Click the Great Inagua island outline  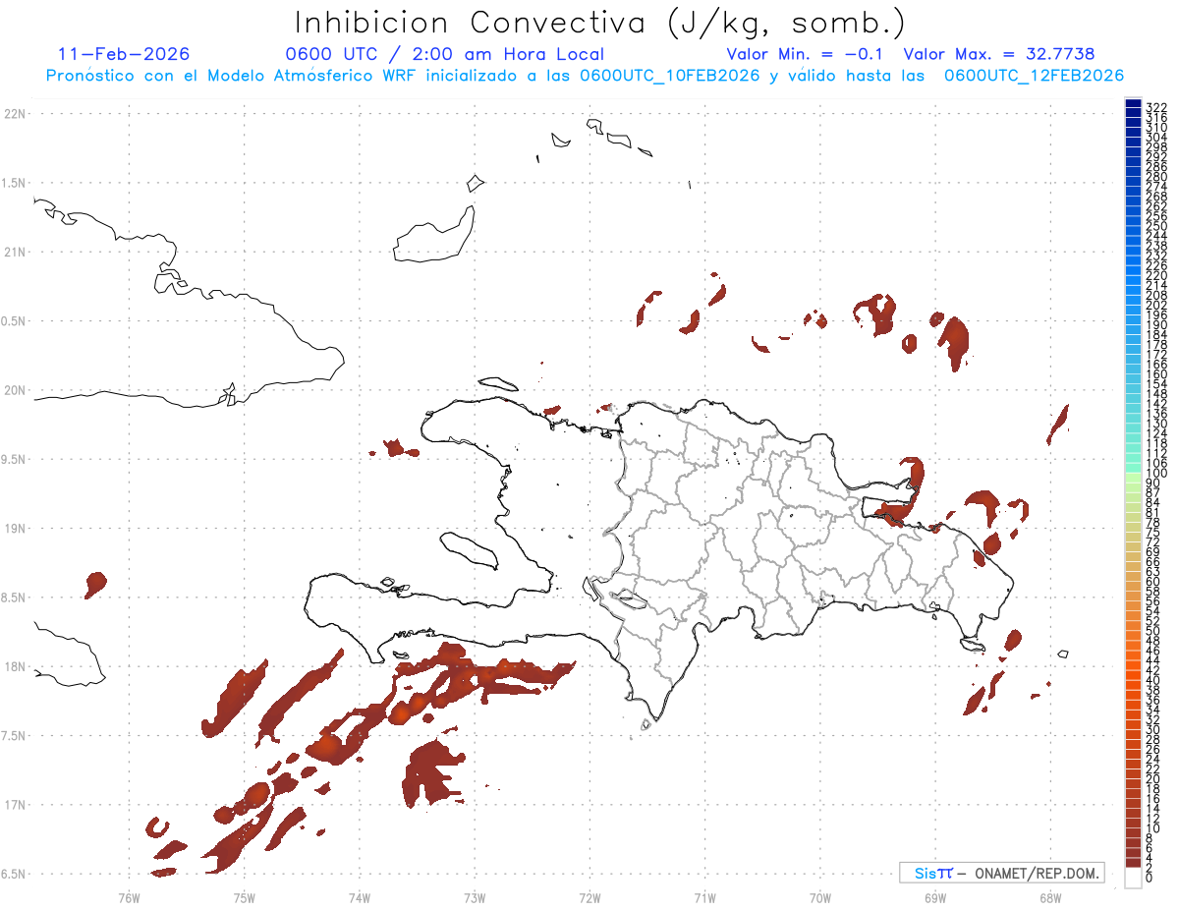click(x=435, y=234)
